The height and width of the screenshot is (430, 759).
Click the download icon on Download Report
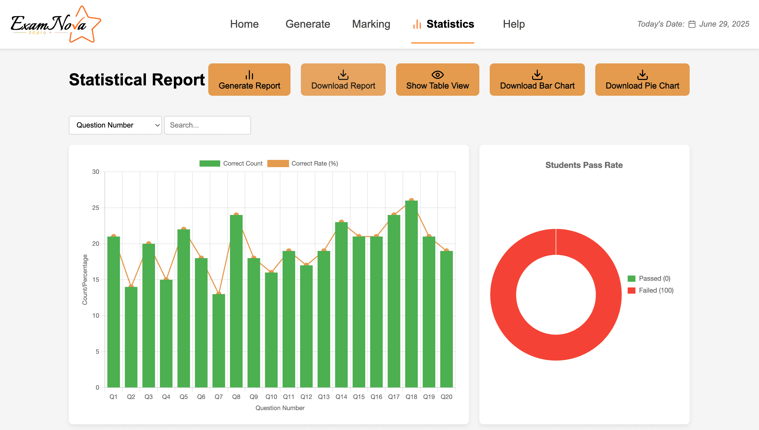coord(343,75)
